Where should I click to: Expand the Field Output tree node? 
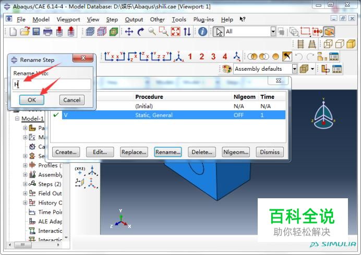(25, 194)
